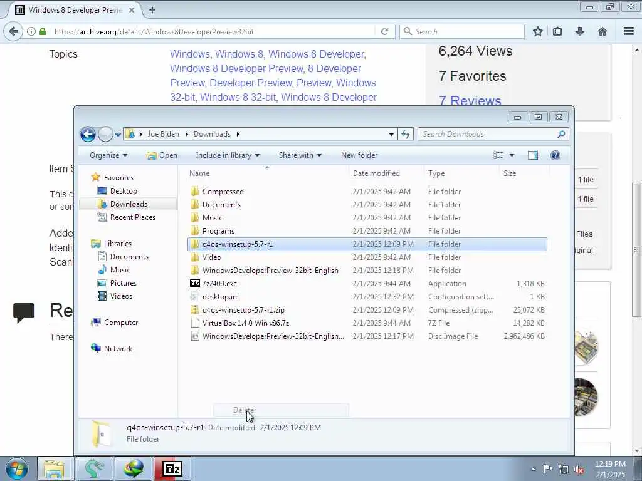Click the change view icon
Viewport: 642px width, 481px height.
click(x=498, y=155)
